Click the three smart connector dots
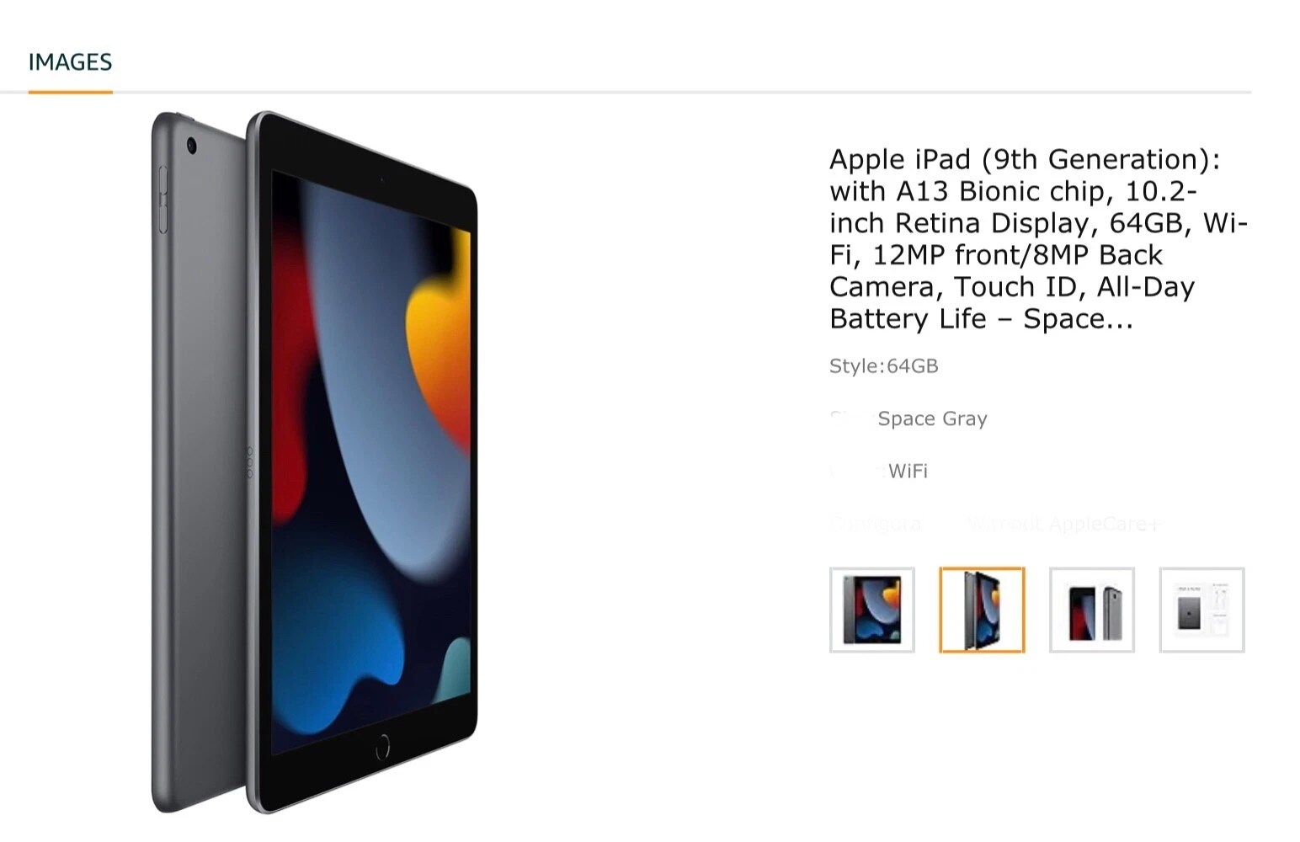The width and height of the screenshot is (1300, 842). pyautogui.click(x=249, y=463)
